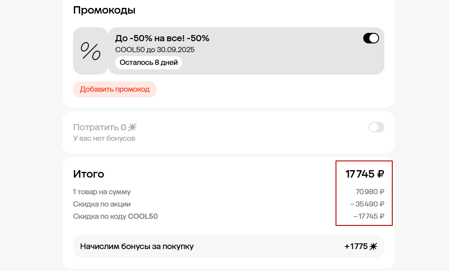The height and width of the screenshot is (271, 449).
Task: Click the Потратить 0 label
Action: point(99,128)
